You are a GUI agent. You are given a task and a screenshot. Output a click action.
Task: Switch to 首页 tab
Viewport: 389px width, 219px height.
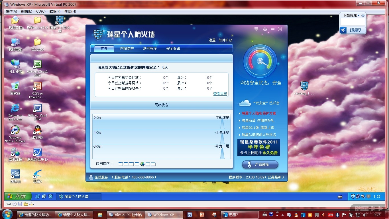pyautogui.click(x=104, y=49)
